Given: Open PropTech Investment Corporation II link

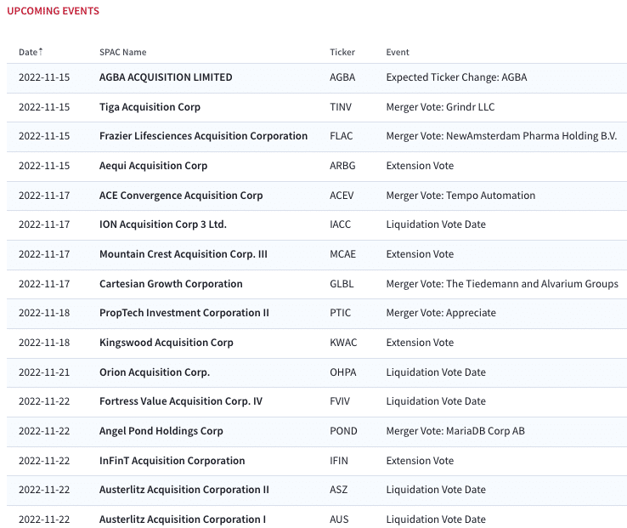Looking at the screenshot, I should (x=184, y=313).
